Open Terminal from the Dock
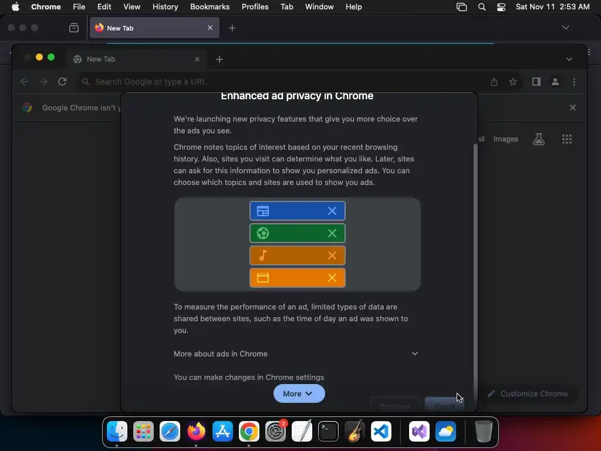 pyautogui.click(x=329, y=432)
